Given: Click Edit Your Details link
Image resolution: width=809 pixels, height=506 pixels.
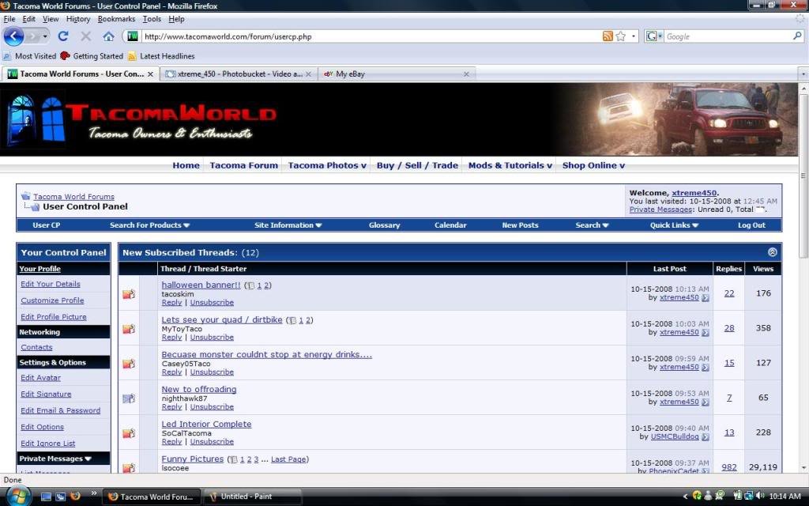Looking at the screenshot, I should 51,284.
